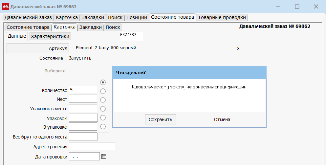This screenshot has width=326, height=165.
Task: Maximize the Давальческий заказ window
Action: (x=297, y=7)
